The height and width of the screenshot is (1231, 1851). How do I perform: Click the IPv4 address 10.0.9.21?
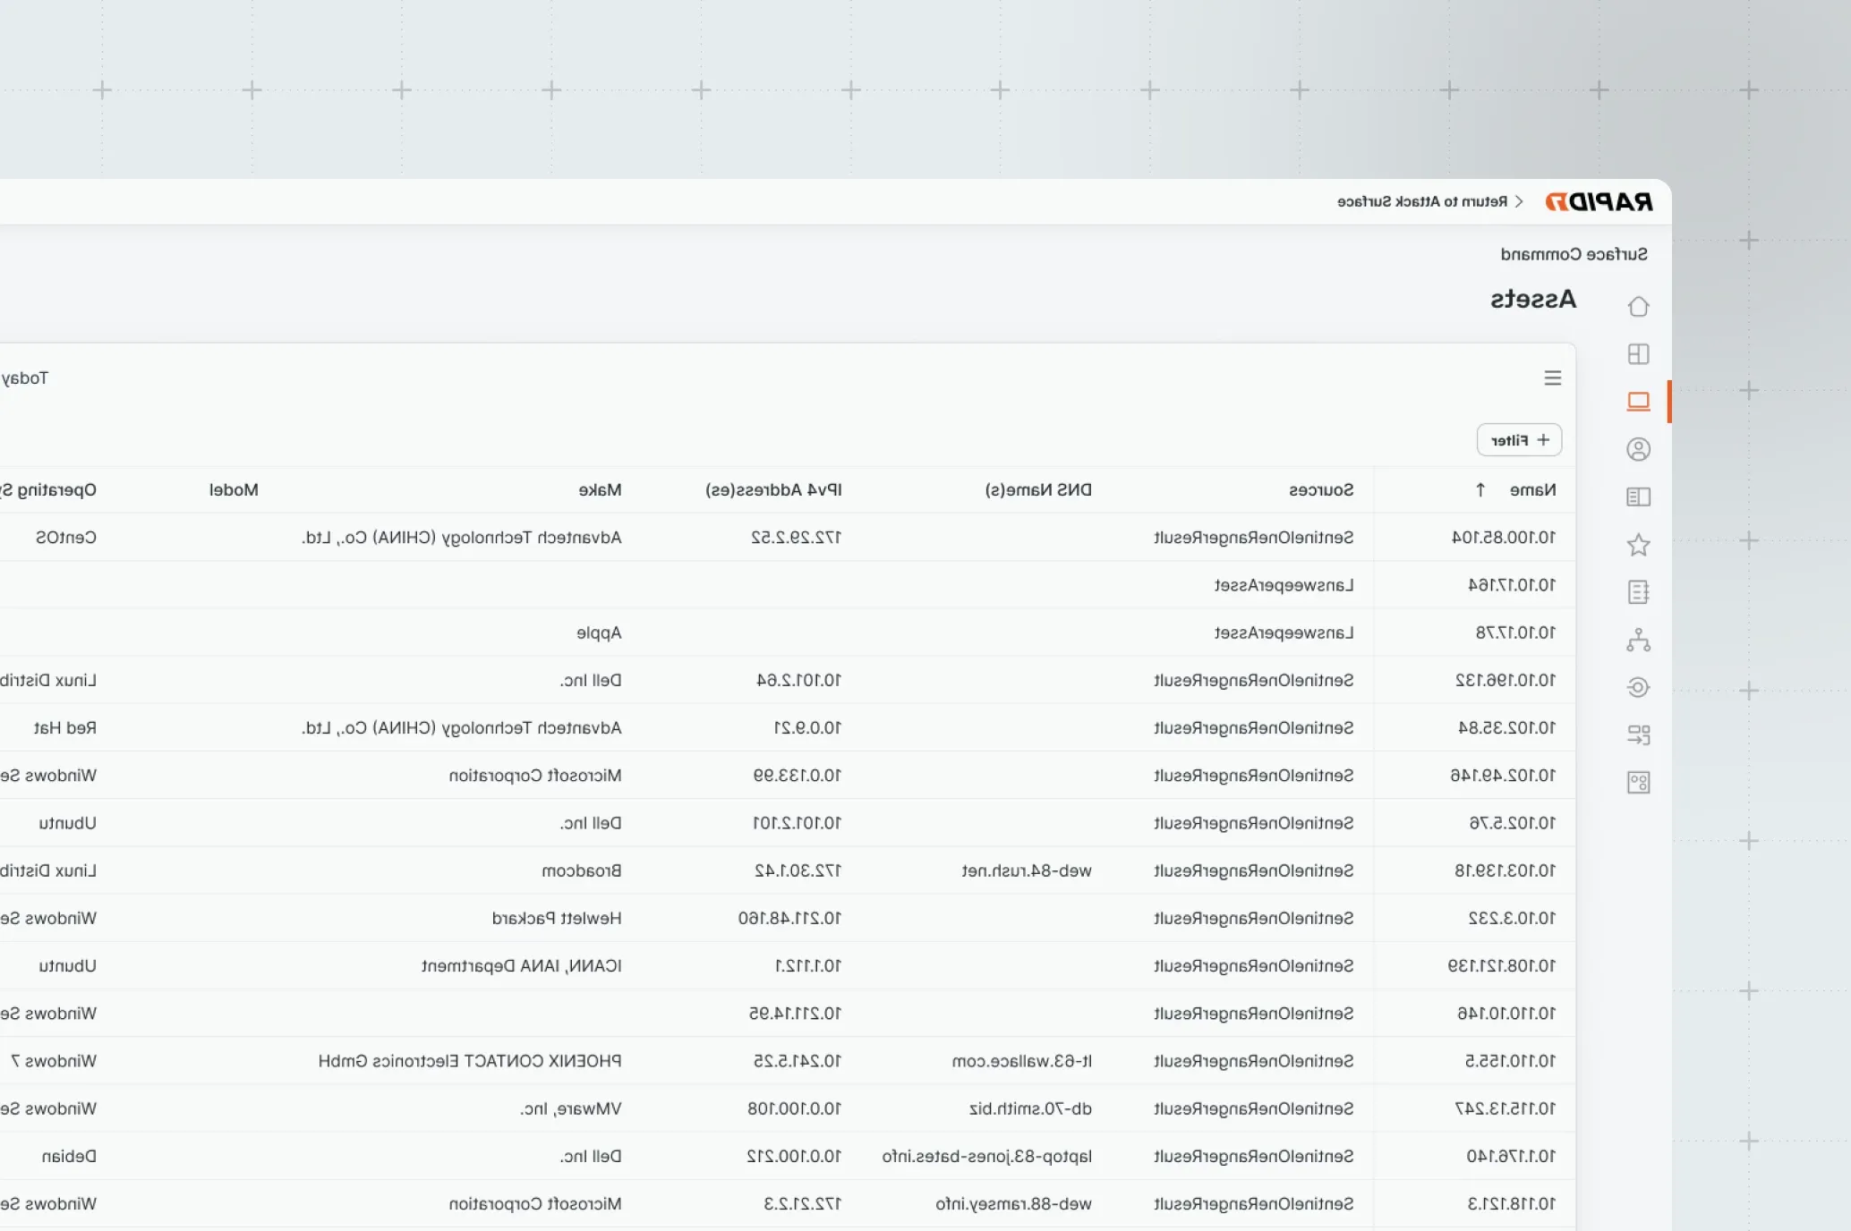pos(807,727)
